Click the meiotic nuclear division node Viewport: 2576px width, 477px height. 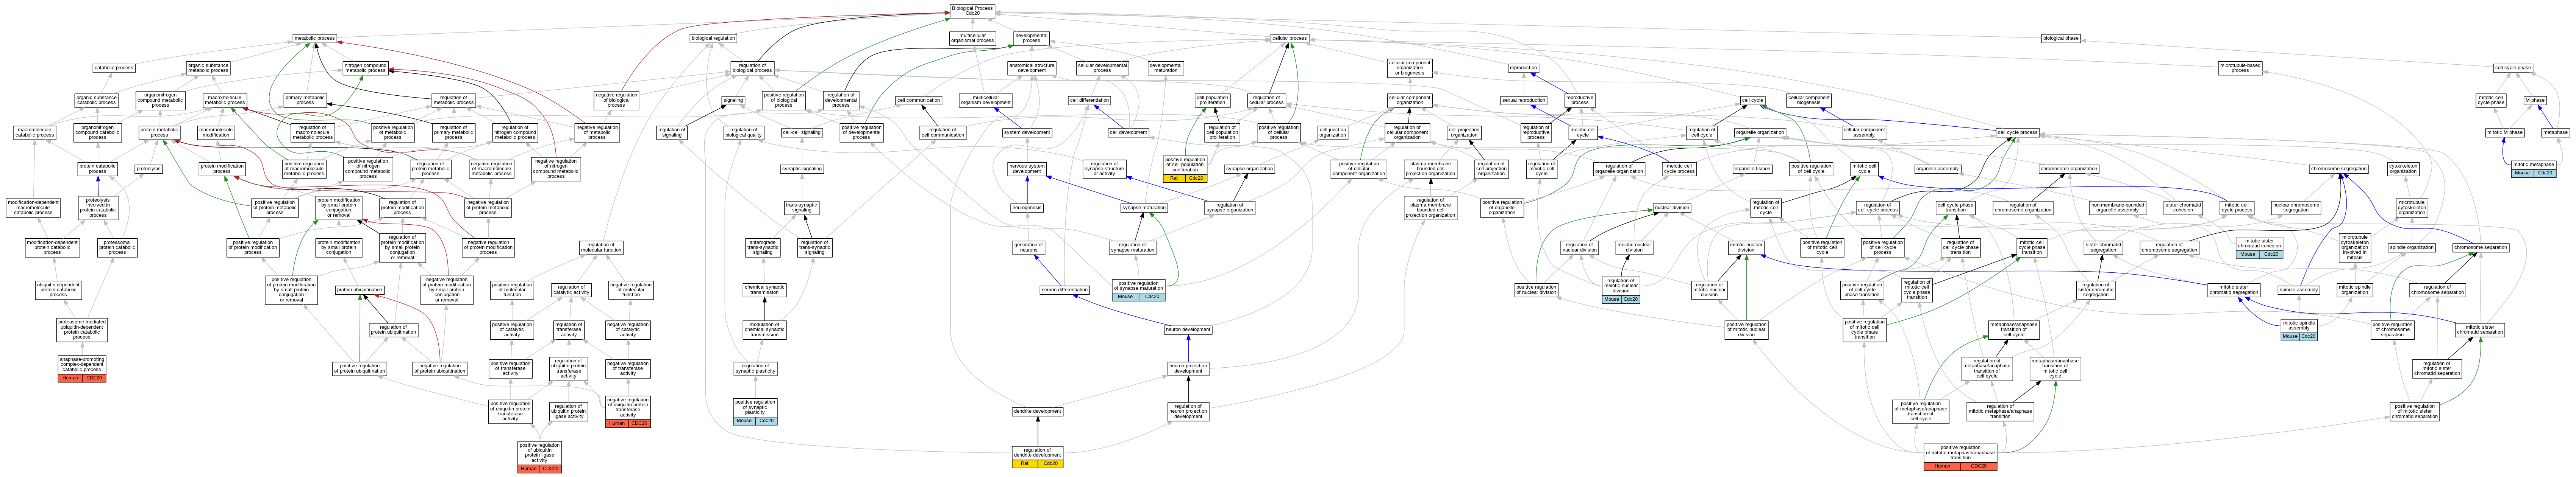click(x=1634, y=247)
